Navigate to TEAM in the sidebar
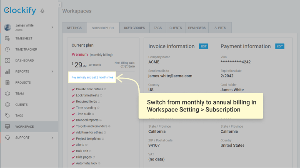Screen dimensions: 300x168 [x=20, y=94]
